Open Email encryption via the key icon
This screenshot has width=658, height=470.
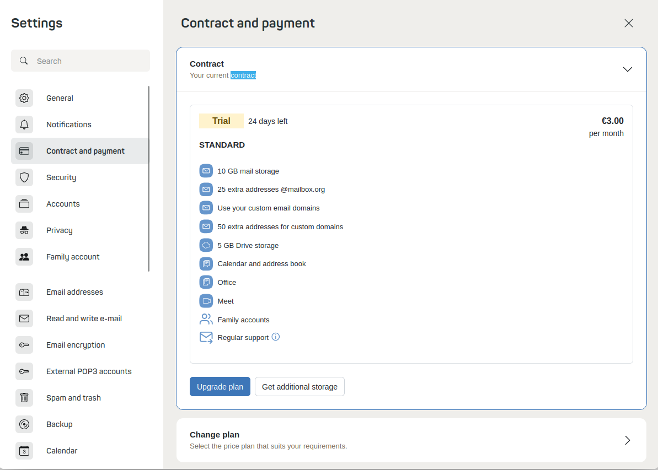click(24, 345)
